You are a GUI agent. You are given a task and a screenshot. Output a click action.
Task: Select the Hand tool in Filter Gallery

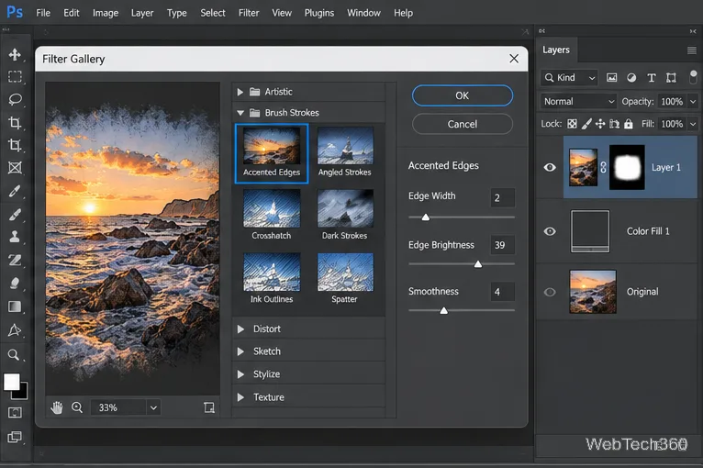pyautogui.click(x=57, y=407)
